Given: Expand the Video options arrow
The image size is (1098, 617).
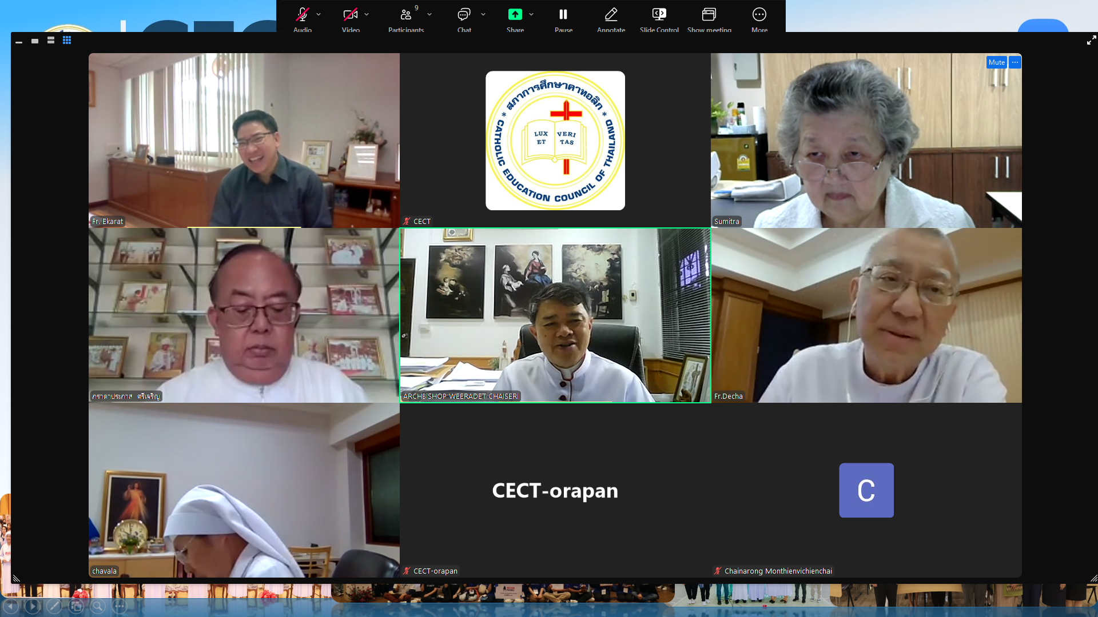Looking at the screenshot, I should point(367,14).
